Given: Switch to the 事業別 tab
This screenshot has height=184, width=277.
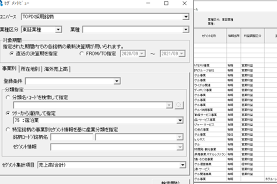Looking at the screenshot, I should [x=9, y=68].
